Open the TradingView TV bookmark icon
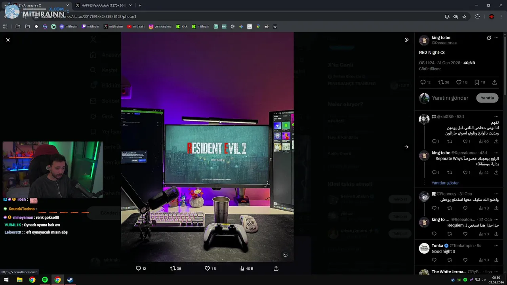This screenshot has width=507, height=285. click(x=275, y=27)
